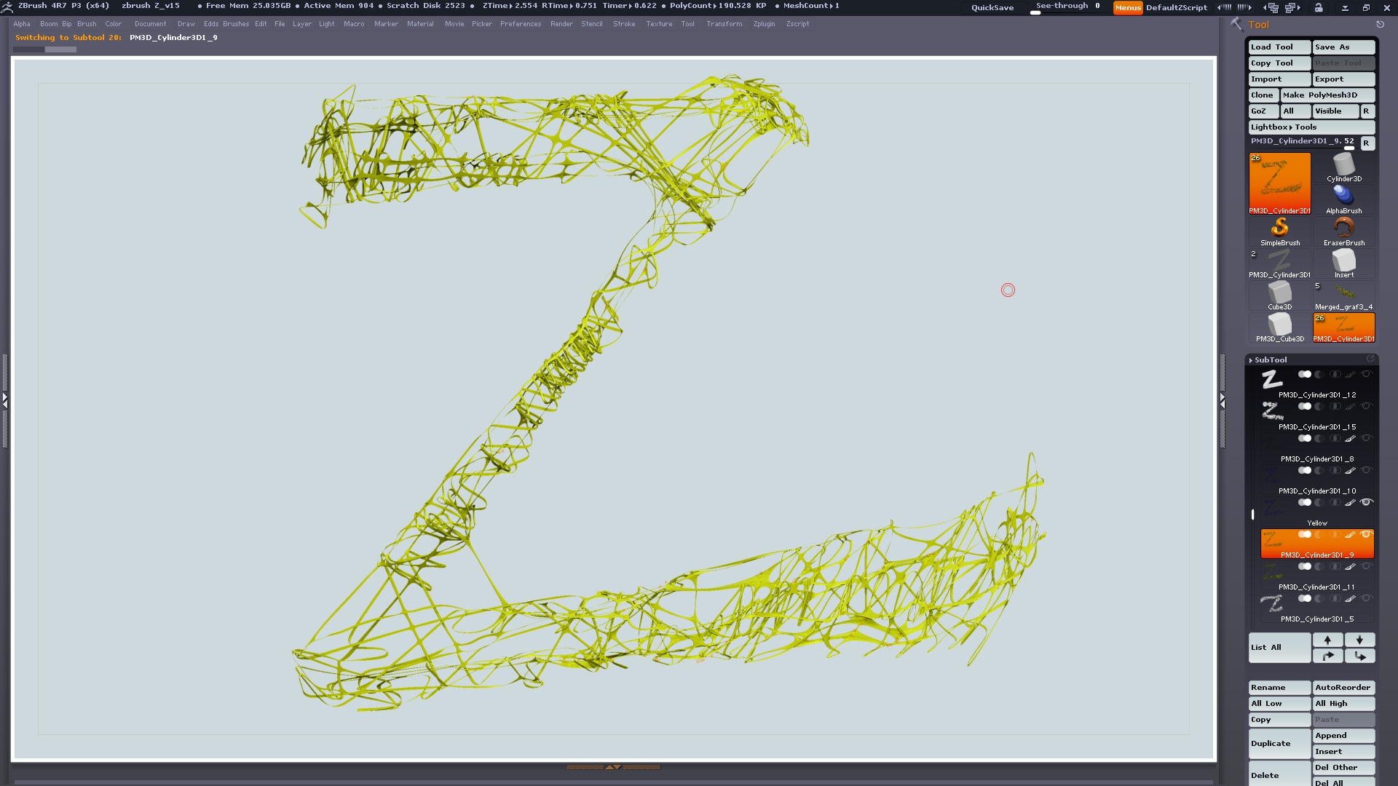Viewport: 1398px width, 786px height.
Task: Show the PM3D_Cylinder3D1_12 subtool with eye icon
Action: click(1367, 374)
